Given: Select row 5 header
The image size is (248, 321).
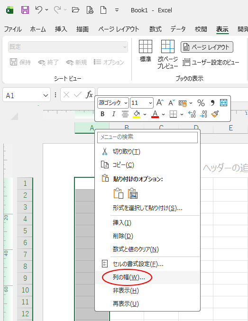Looking at the screenshot, I should (25, 231).
